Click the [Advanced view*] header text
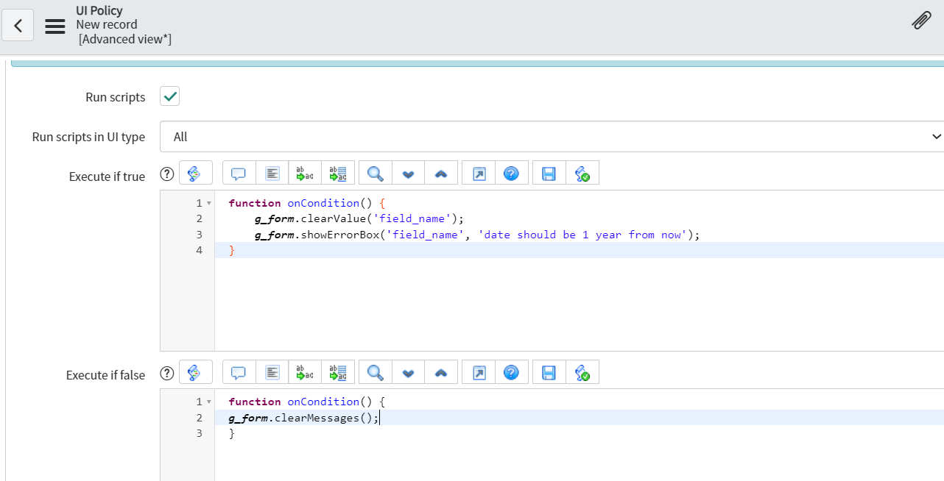The height and width of the screenshot is (481, 944). (125, 39)
